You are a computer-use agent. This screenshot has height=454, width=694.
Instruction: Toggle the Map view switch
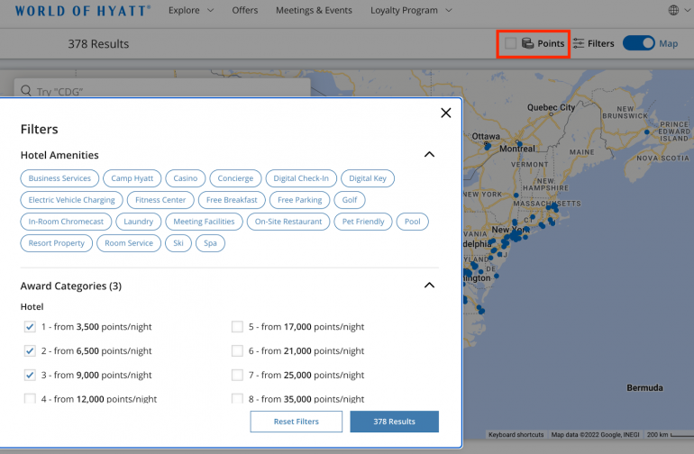coord(638,43)
